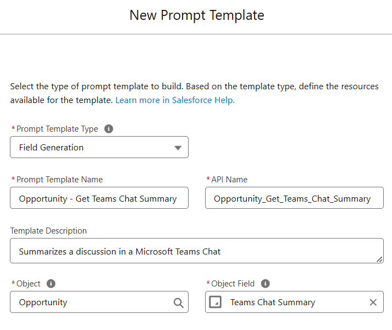
Task: Click the Template Description label
Action: click(48, 231)
